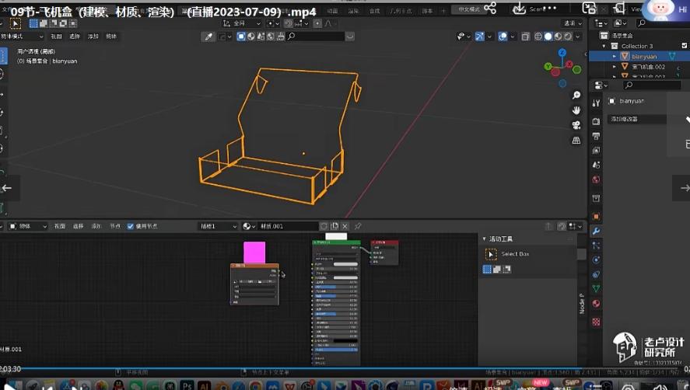Open the material slot dropdown

[x=219, y=226]
